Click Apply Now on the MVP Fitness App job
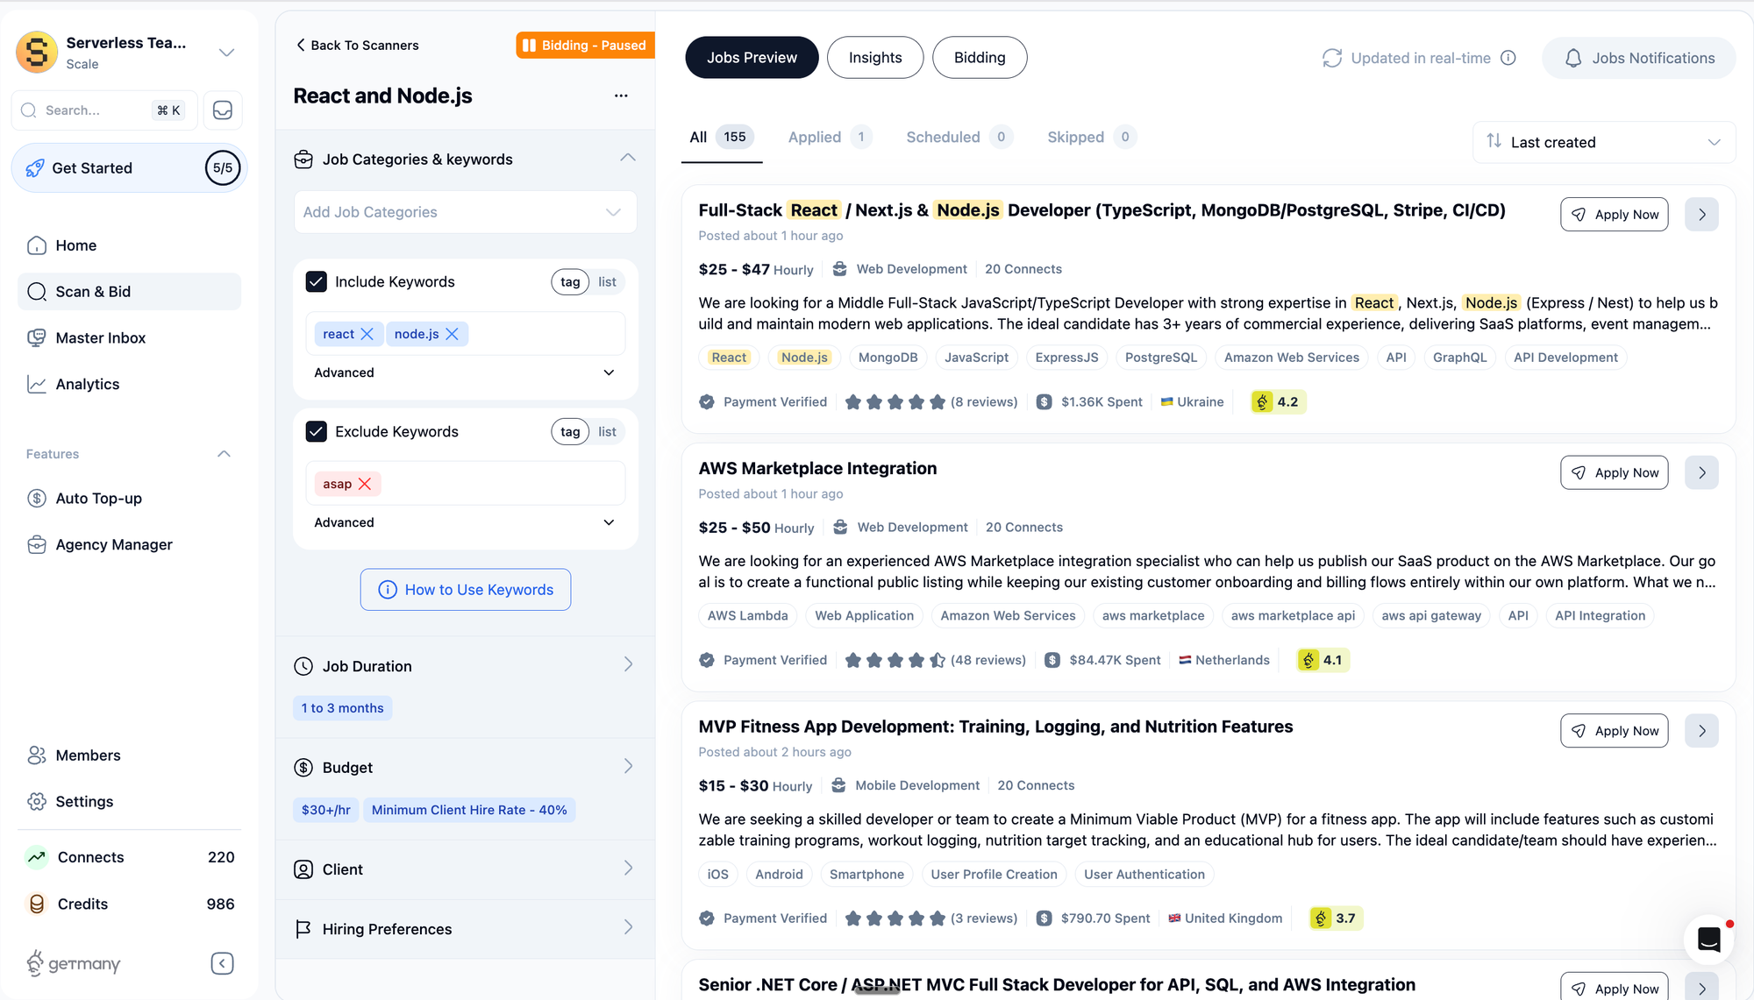Image resolution: width=1754 pixels, height=1000 pixels. pyautogui.click(x=1614, y=731)
